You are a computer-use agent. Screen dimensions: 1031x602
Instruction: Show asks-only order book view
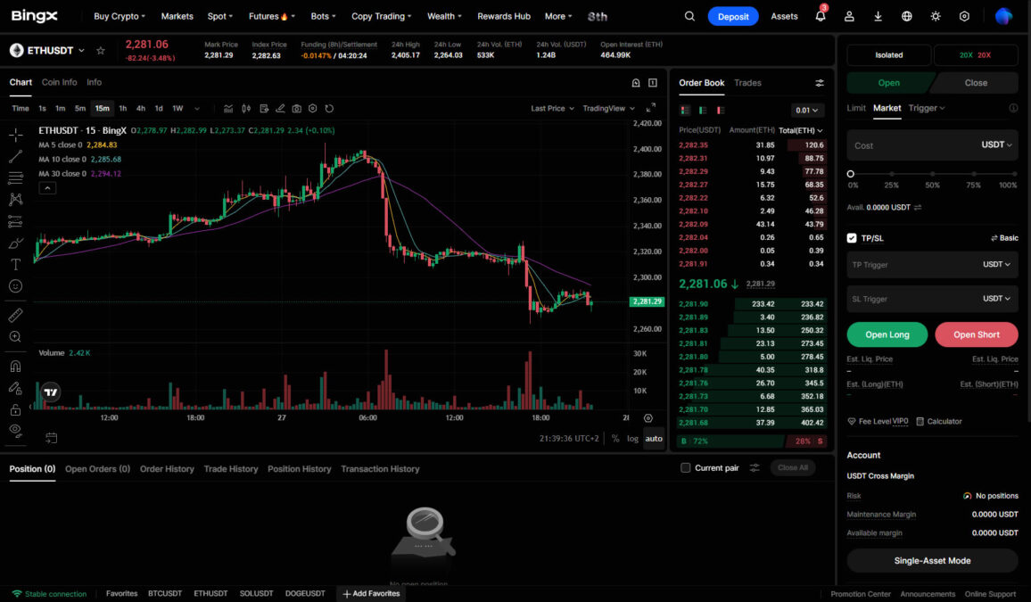tap(721, 111)
